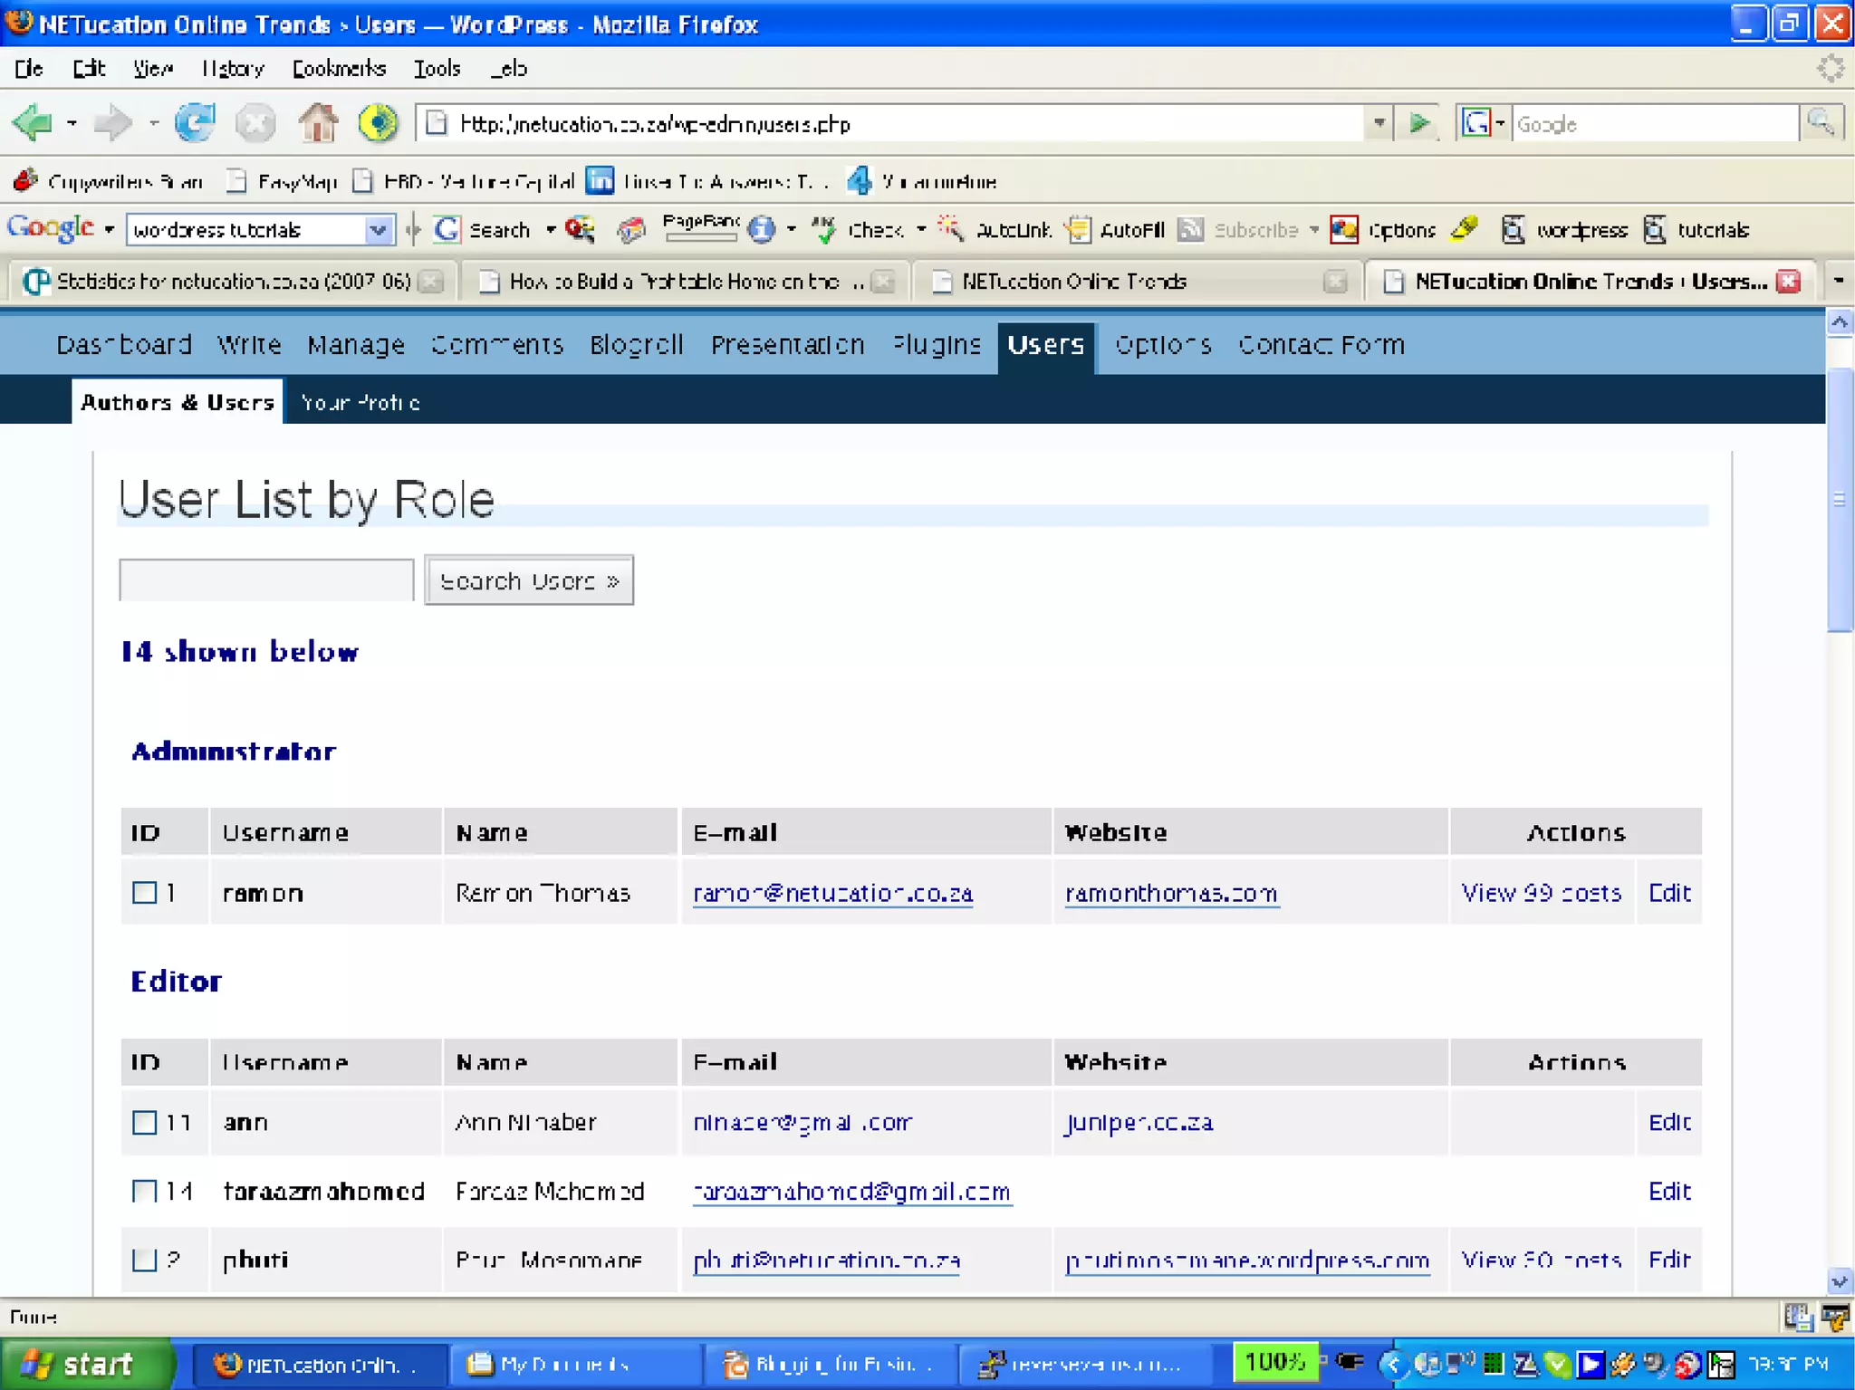Screen dimensions: 1855x1390
Task: Open the tab list dropdown arrow
Action: pos(1839,282)
